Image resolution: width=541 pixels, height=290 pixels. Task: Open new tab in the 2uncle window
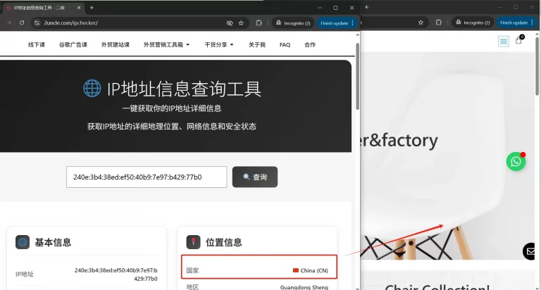92,8
